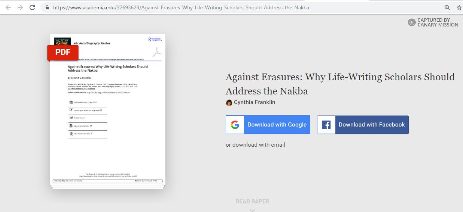The width and height of the screenshot is (463, 212).
Task: Click the READ PAPER label
Action: pyautogui.click(x=252, y=202)
